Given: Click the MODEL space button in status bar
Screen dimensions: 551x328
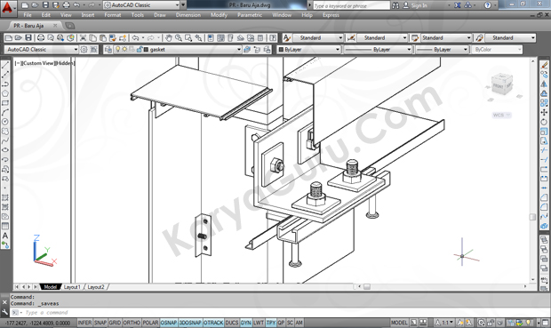Looking at the screenshot, I should [x=399, y=323].
